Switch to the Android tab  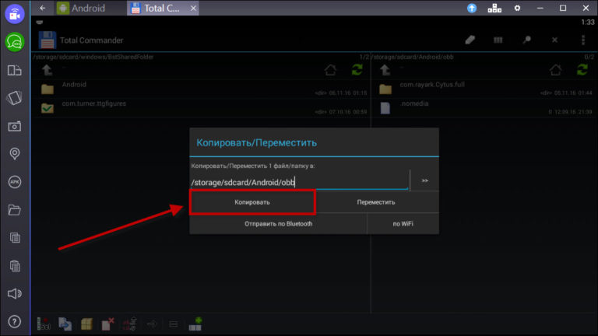pyautogui.click(x=87, y=9)
